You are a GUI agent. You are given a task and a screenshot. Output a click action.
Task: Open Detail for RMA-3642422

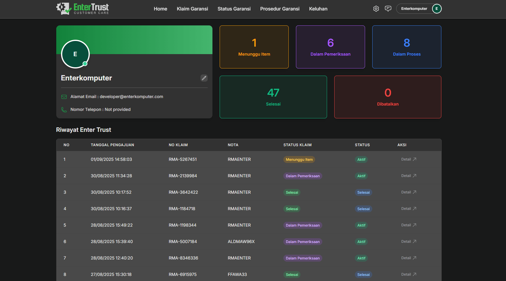409,192
